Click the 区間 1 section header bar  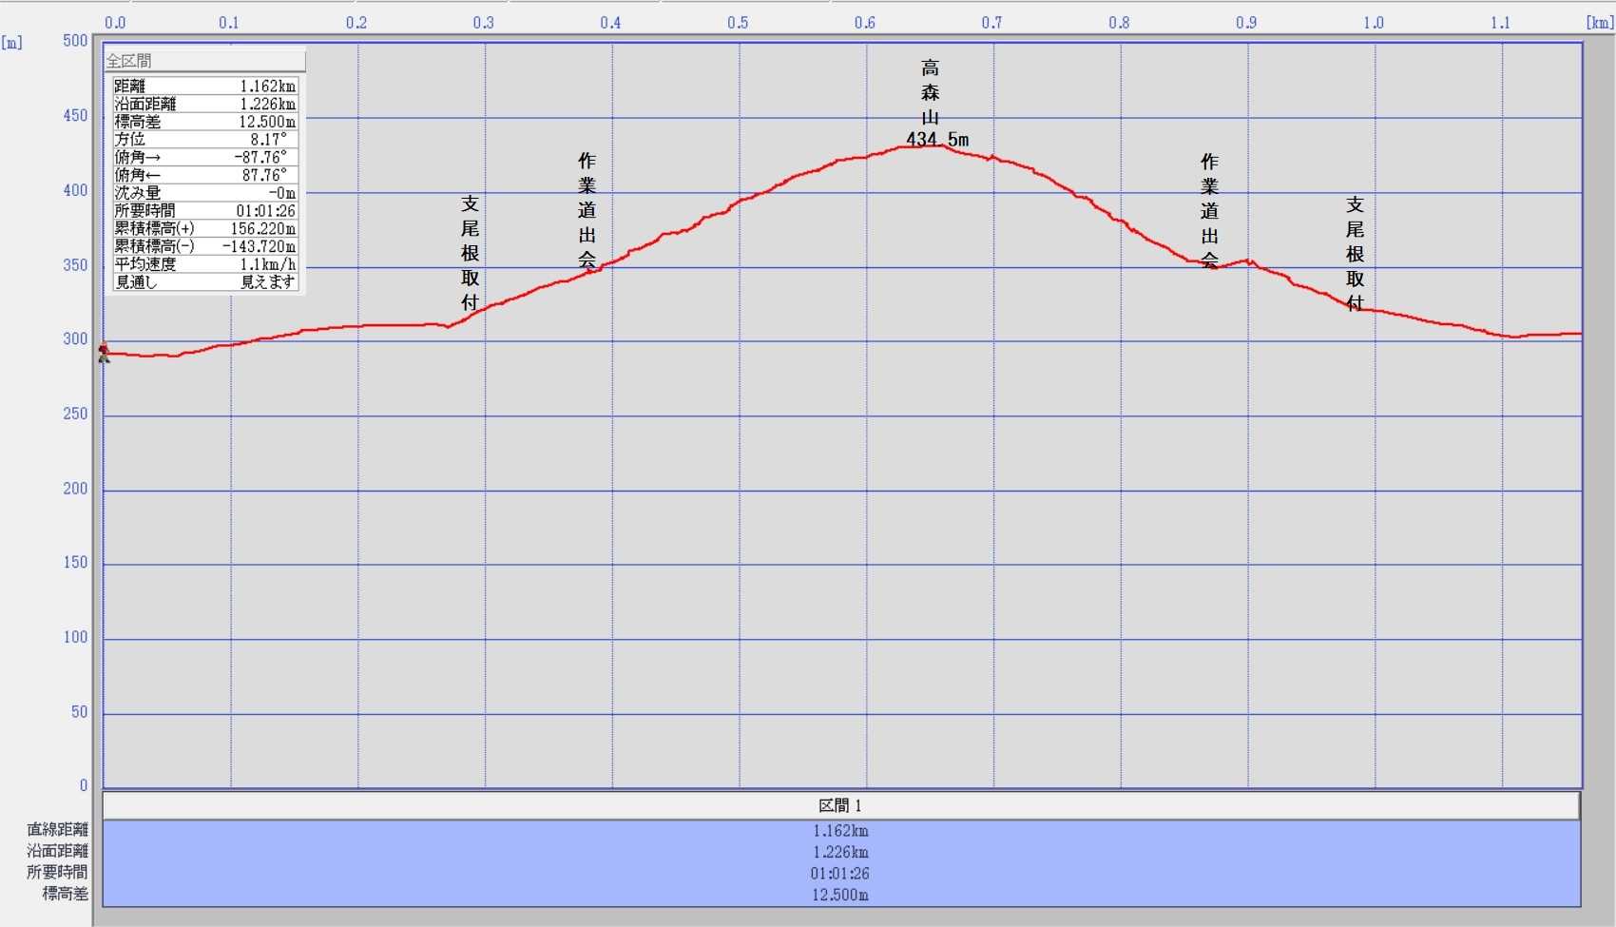point(840,805)
